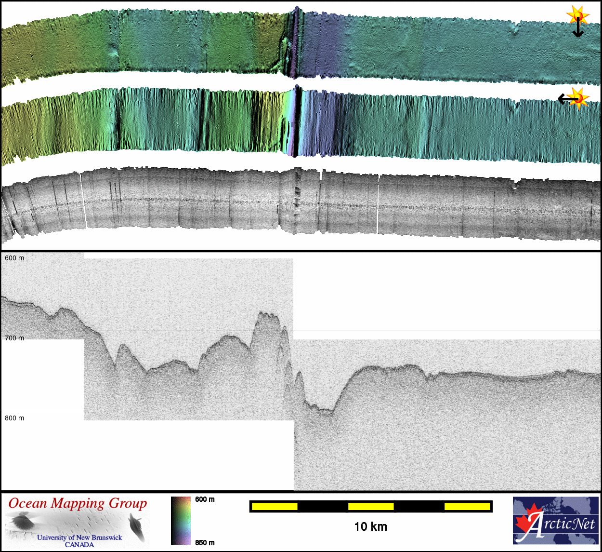Click the 800 m depth axis label

click(14, 418)
